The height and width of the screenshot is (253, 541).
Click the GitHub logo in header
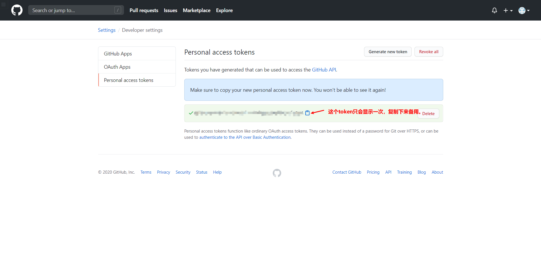(17, 10)
